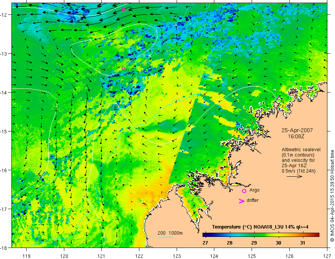Click the latitude axis label '-15'
This screenshot has height=259, width=335.
click(5, 131)
